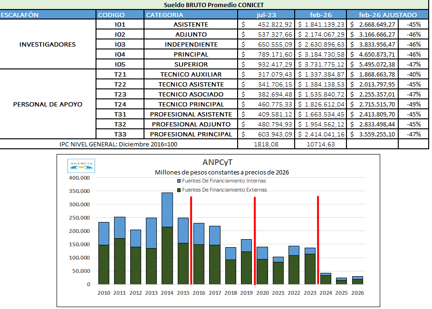
Task: Select code cell T33
Action: pyautogui.click(x=120, y=134)
